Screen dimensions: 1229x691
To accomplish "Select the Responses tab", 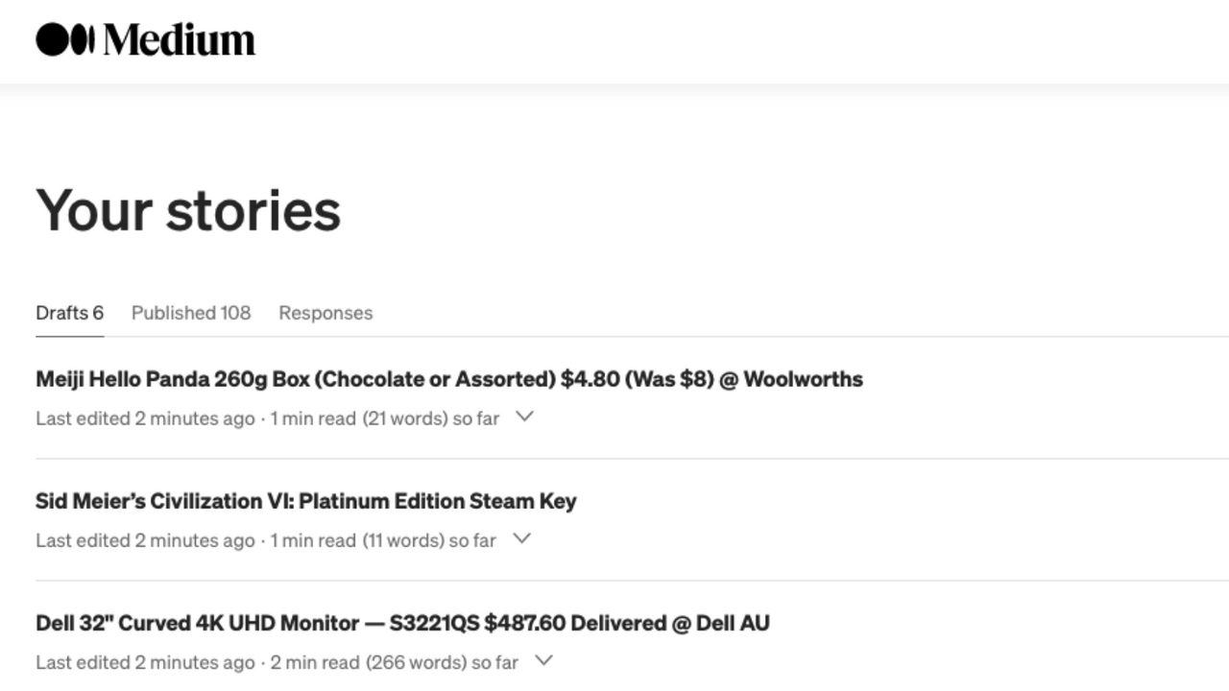I will [x=325, y=313].
